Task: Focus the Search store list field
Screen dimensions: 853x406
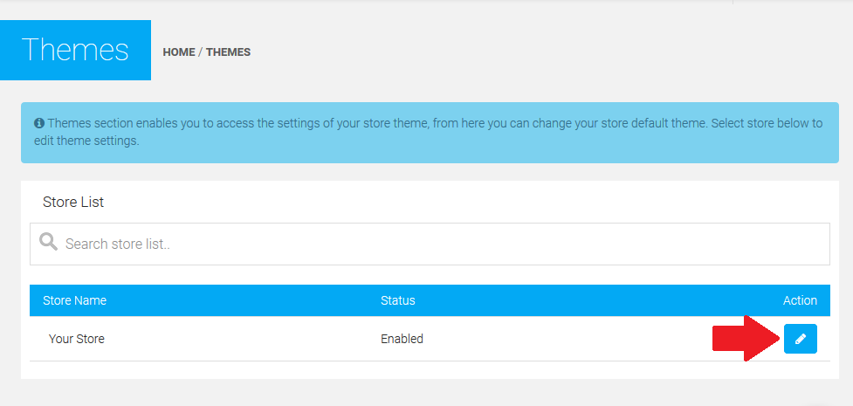Action: [437, 244]
